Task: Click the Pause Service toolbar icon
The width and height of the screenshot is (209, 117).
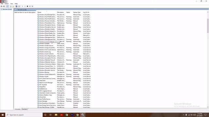Action: coord(30,6)
